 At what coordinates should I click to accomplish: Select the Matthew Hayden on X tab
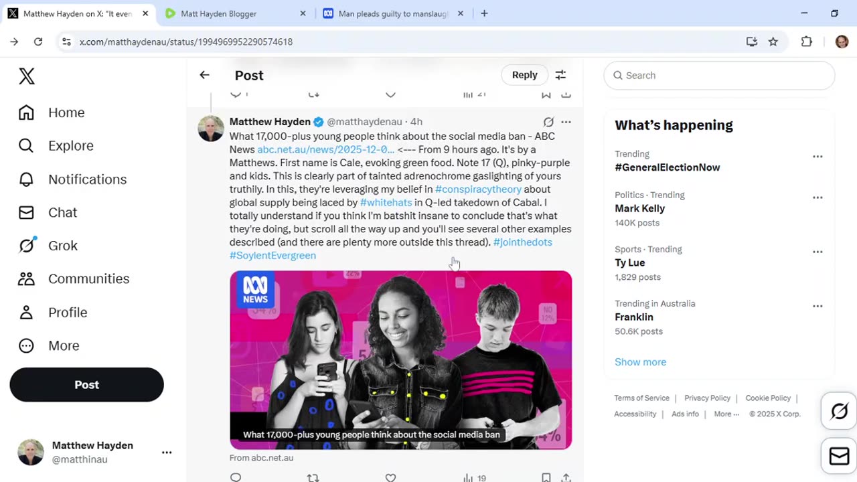point(78,13)
